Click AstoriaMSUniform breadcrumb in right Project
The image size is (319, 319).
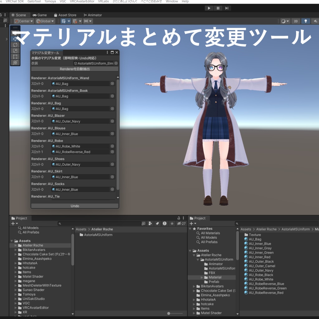point(296,229)
